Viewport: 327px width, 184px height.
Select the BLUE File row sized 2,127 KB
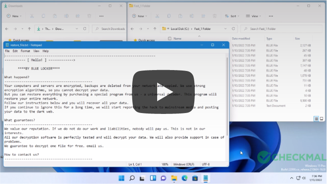pos(271,45)
